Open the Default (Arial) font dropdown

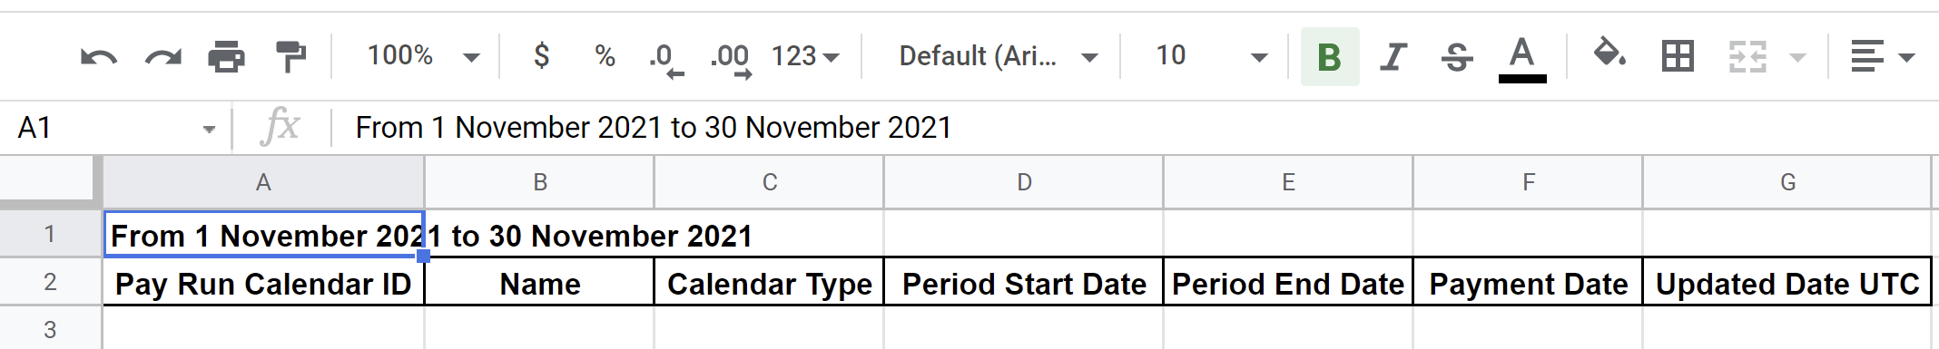(998, 56)
